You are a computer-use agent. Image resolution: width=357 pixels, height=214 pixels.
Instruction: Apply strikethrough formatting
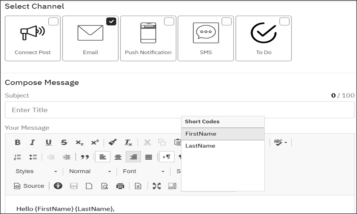[64, 143]
